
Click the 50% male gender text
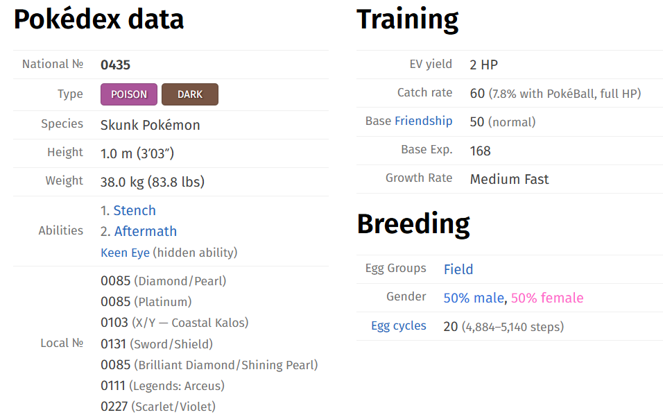click(x=474, y=298)
